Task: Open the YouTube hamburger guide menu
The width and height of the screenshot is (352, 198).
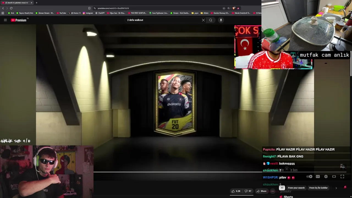Action: (x=5, y=20)
